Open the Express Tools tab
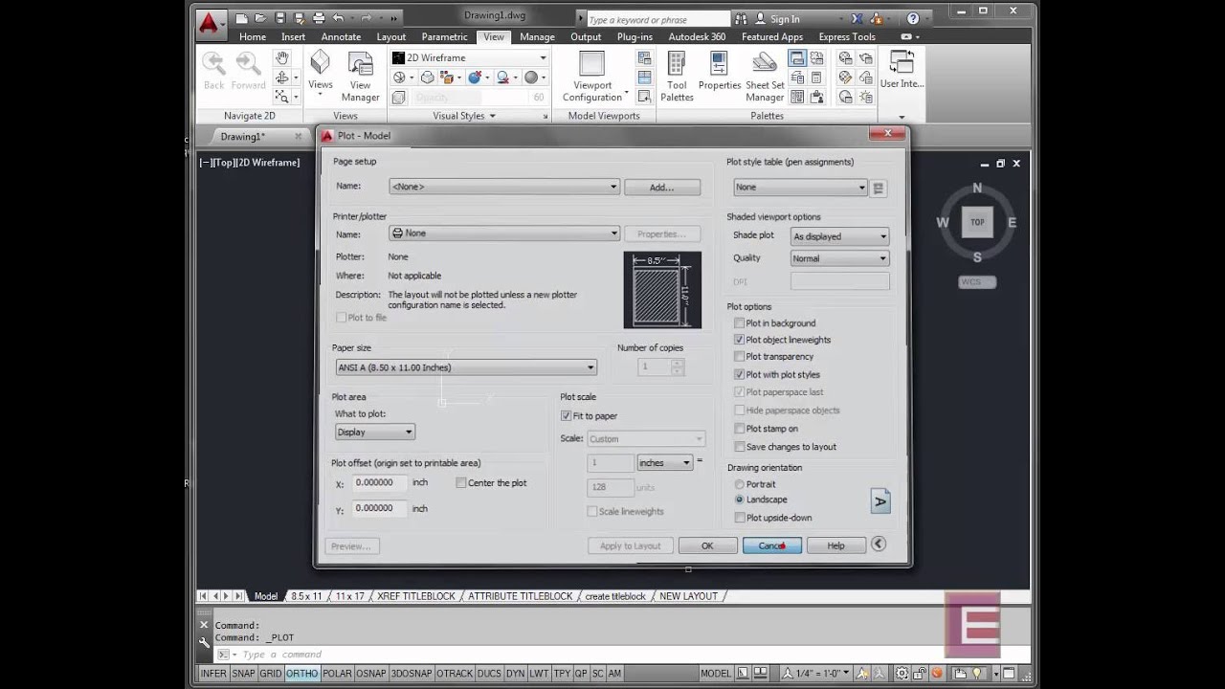This screenshot has width=1225, height=689. coord(847,36)
